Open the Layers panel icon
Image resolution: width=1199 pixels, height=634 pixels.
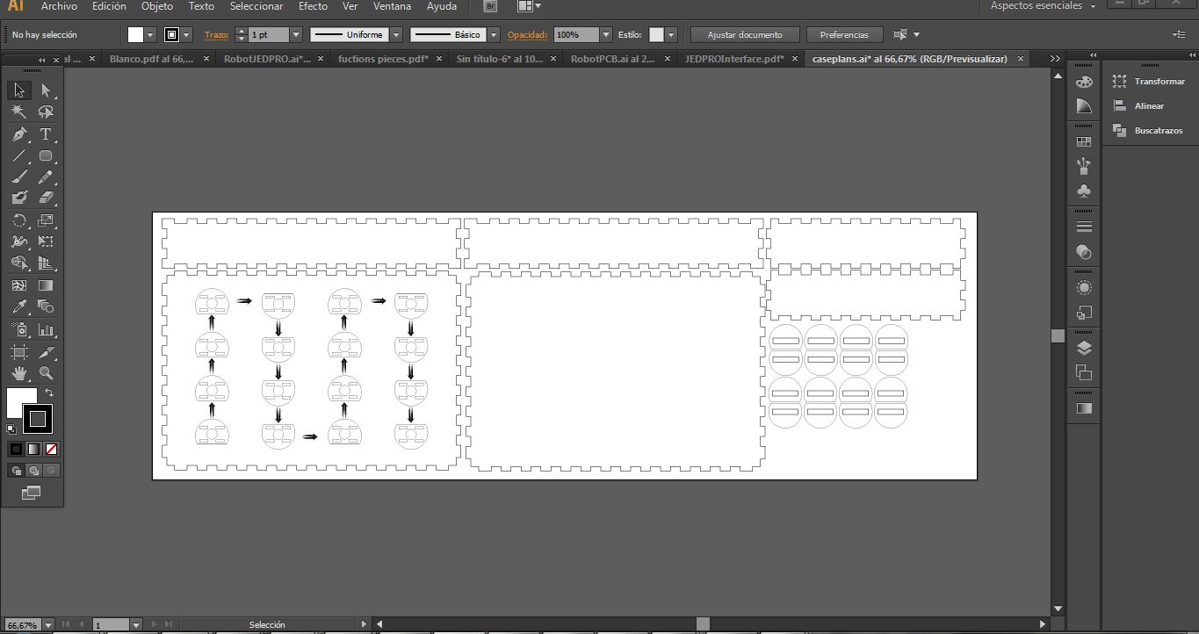click(1084, 348)
